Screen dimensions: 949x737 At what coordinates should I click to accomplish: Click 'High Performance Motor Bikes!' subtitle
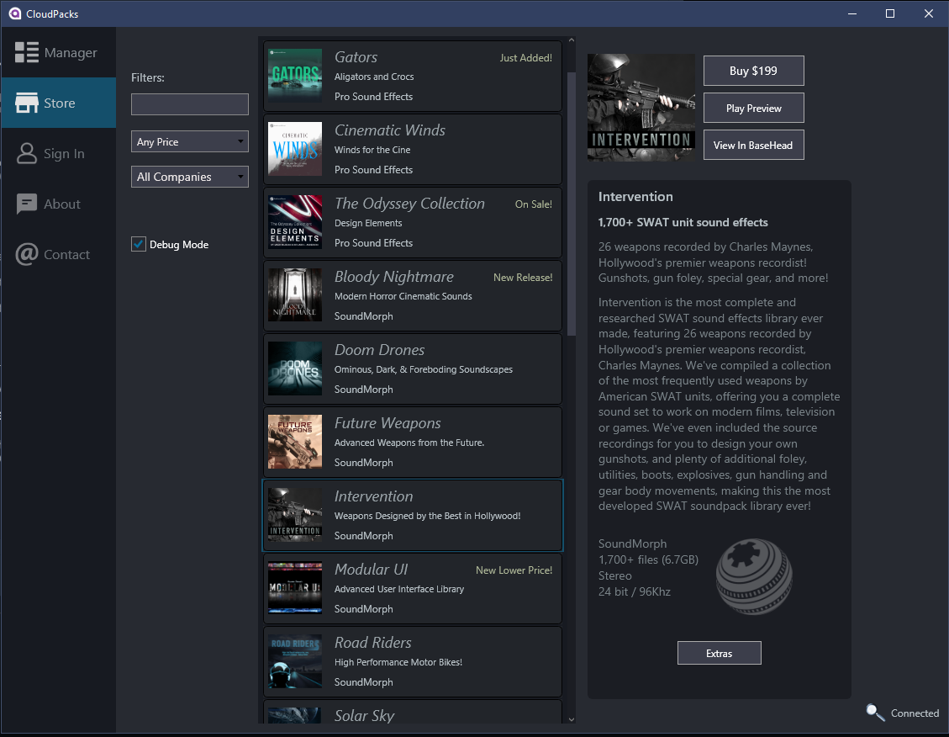(x=398, y=662)
